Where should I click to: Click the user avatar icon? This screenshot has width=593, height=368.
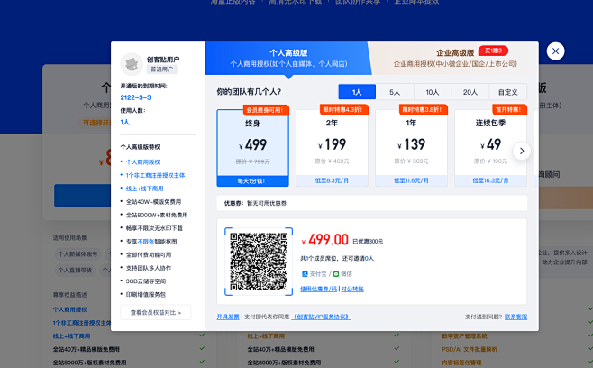(x=132, y=64)
